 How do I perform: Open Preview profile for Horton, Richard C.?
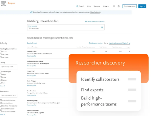31,115
